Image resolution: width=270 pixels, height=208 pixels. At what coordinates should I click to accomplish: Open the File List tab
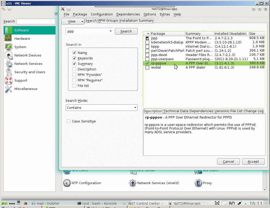point(236,111)
